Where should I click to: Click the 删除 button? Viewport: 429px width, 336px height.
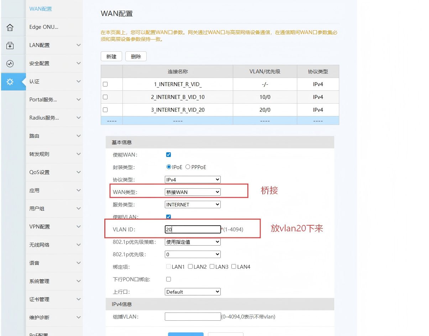pyautogui.click(x=136, y=57)
